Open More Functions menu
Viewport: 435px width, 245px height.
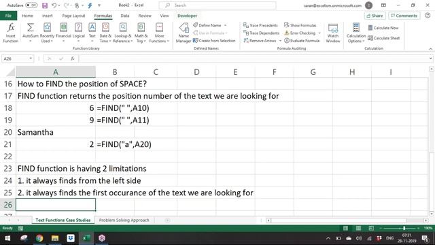(159, 33)
